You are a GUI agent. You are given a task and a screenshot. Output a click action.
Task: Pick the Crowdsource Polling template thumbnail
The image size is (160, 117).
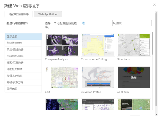tap(98, 45)
